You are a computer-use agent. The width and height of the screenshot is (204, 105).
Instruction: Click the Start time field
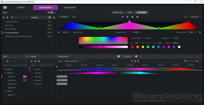coord(65,17)
